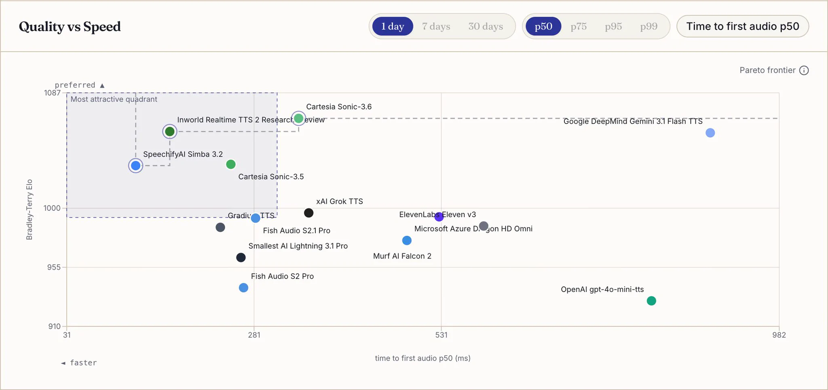Choose the p99 percentile option
This screenshot has height=390, width=828.
point(648,26)
